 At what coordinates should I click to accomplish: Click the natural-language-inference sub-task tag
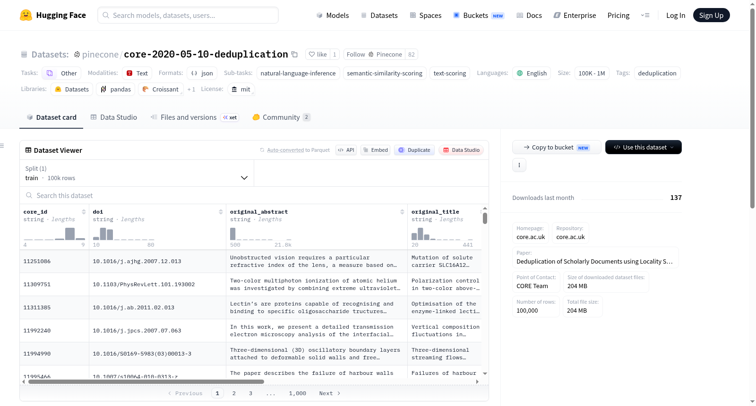(298, 73)
